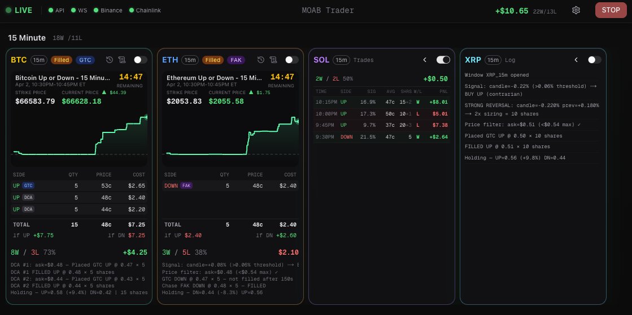Open ETH card log scroll icon
Viewport: 632px width, 315px height.
pyautogui.click(x=273, y=60)
